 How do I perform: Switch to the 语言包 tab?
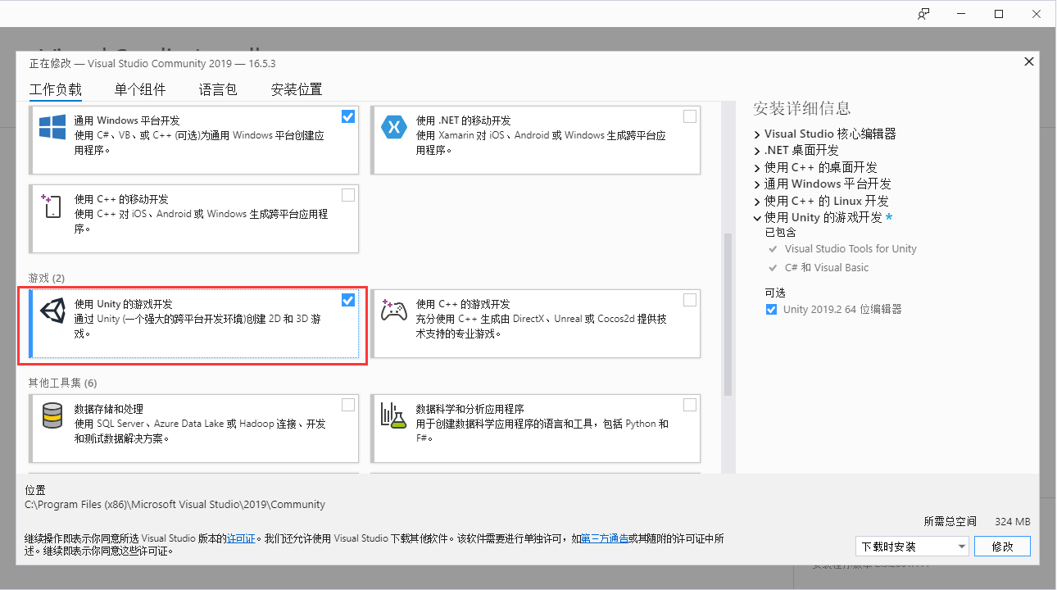[216, 89]
